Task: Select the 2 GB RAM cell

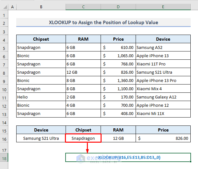Action: [83, 97]
